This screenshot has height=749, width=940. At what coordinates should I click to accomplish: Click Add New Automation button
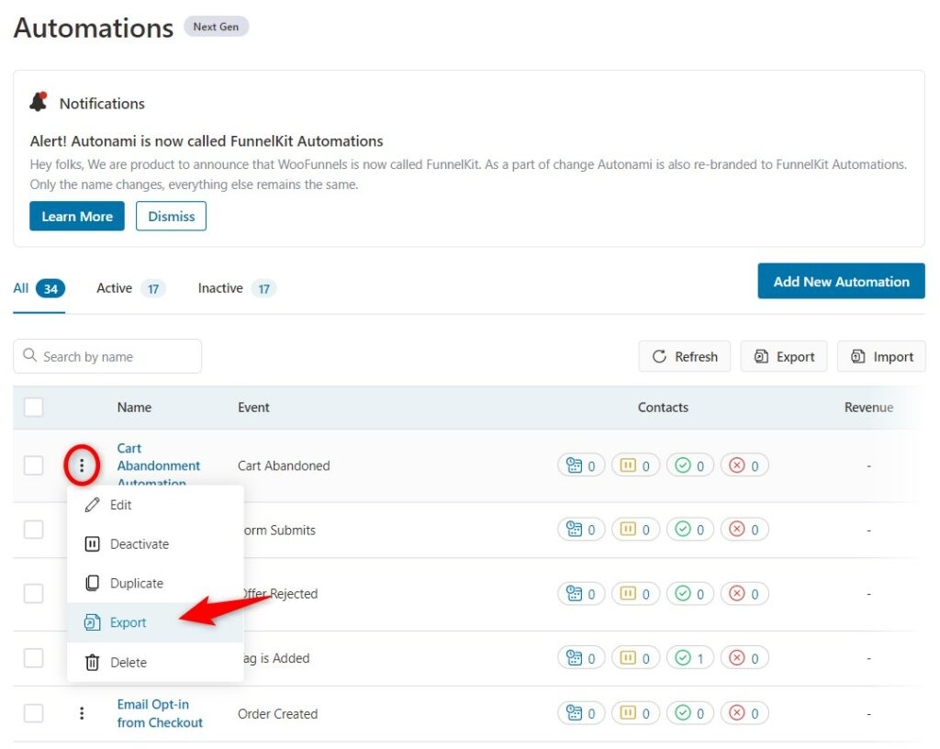(841, 281)
